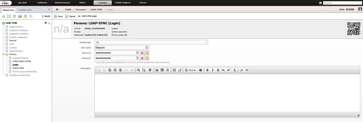
Task: Click the Replace icon in editor toolbar
Action: [x=144, y=70]
